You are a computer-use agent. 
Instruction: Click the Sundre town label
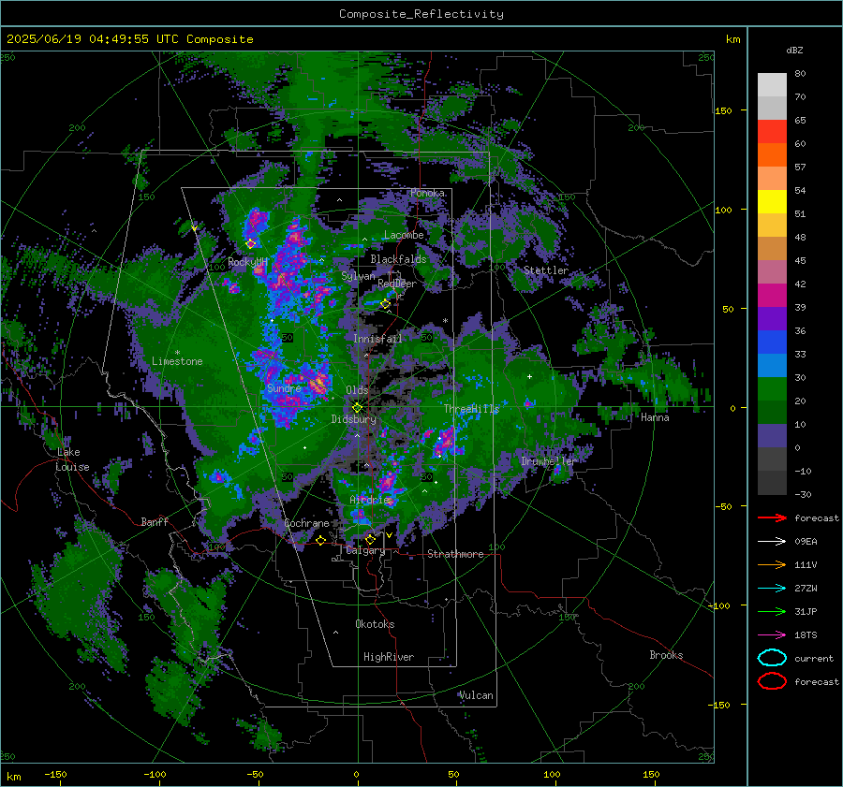pos(284,388)
